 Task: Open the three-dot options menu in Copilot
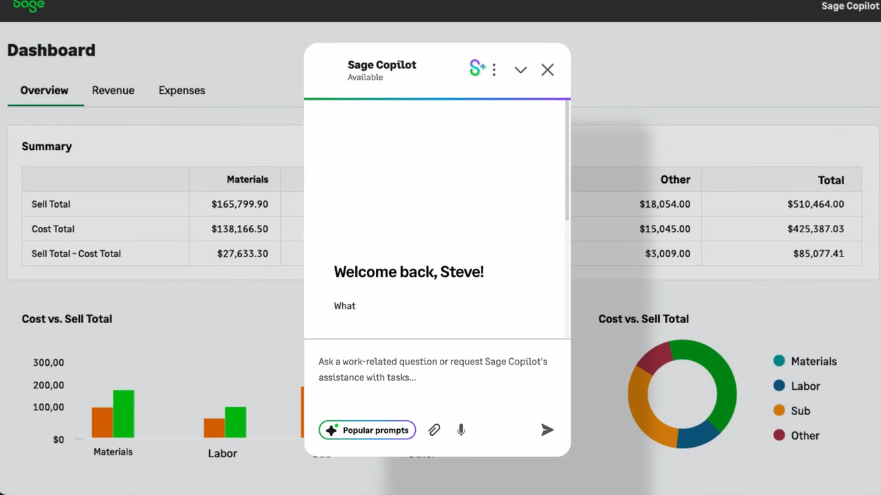tap(494, 69)
